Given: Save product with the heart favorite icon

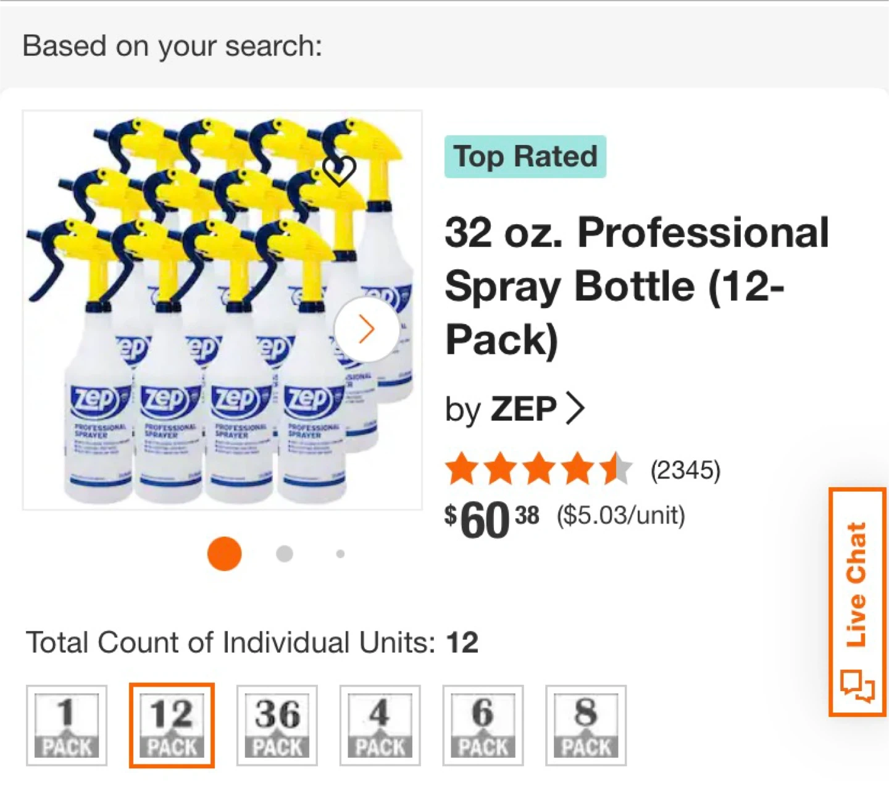Looking at the screenshot, I should [x=340, y=170].
